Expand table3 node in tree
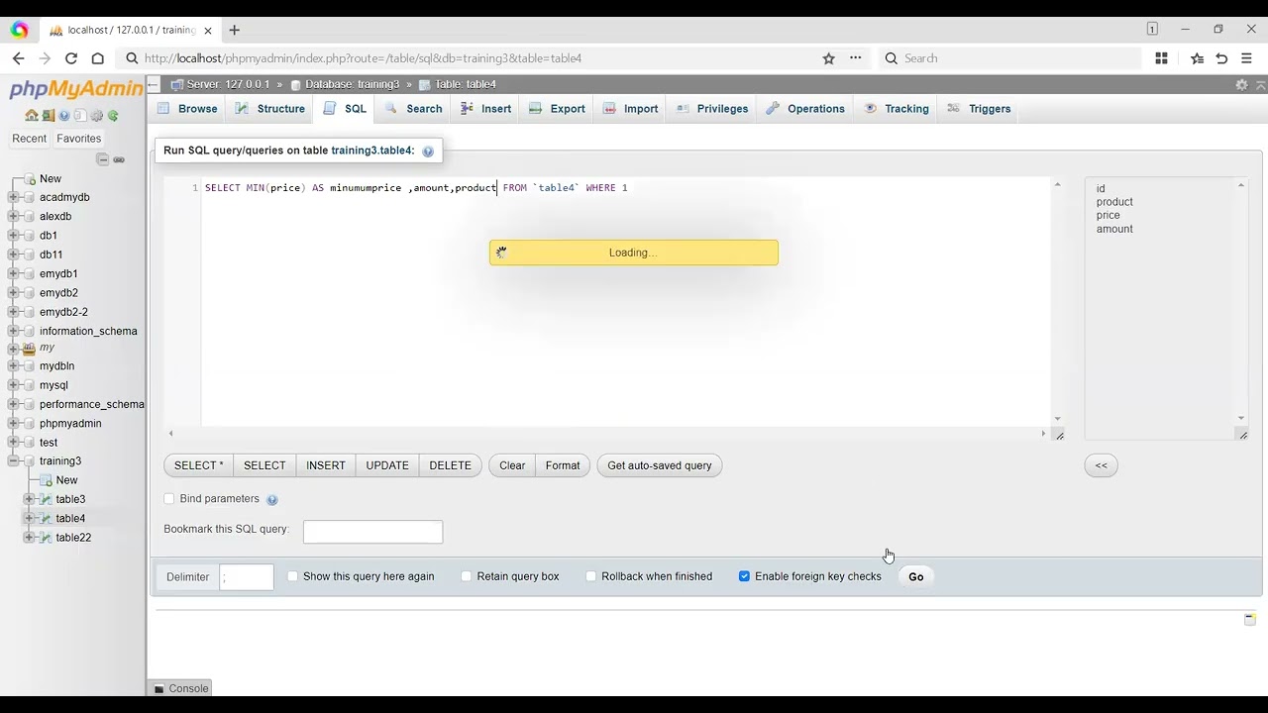This screenshot has width=1268, height=713. [x=29, y=499]
